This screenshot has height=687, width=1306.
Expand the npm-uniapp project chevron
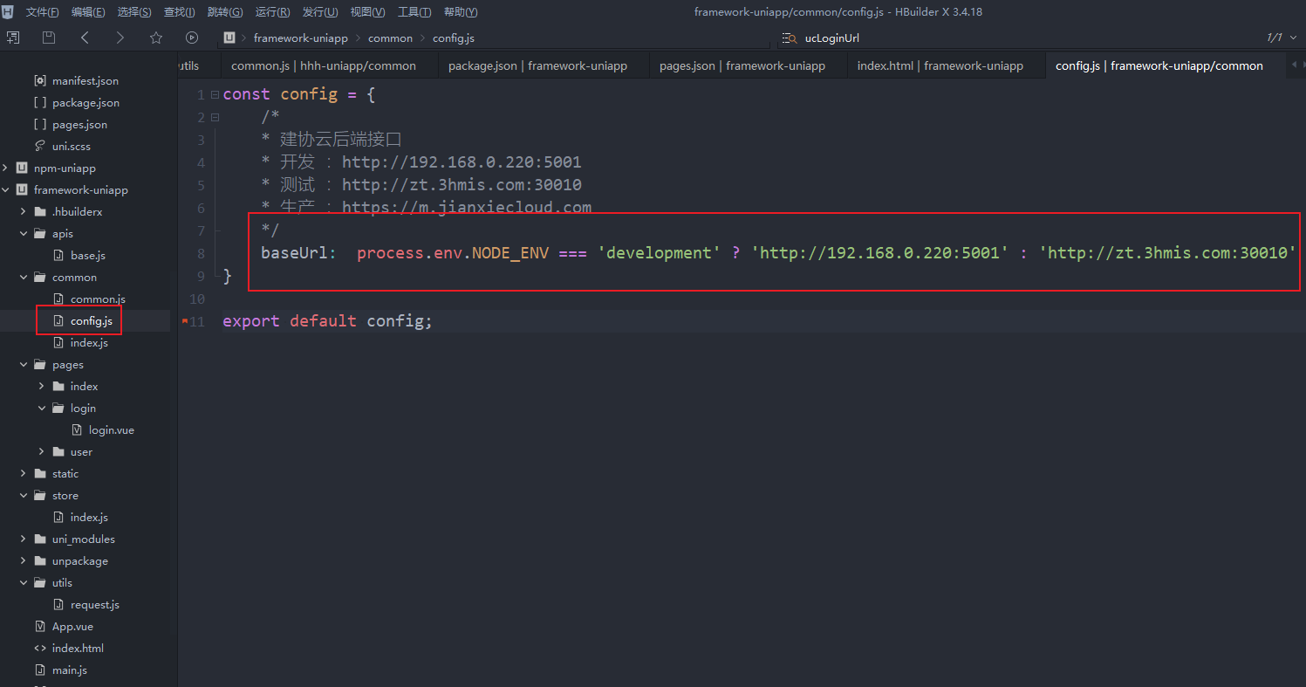point(5,168)
